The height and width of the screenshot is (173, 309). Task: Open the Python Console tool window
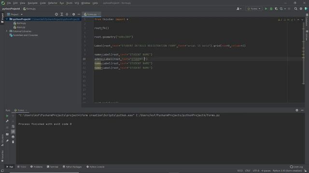[96, 167]
